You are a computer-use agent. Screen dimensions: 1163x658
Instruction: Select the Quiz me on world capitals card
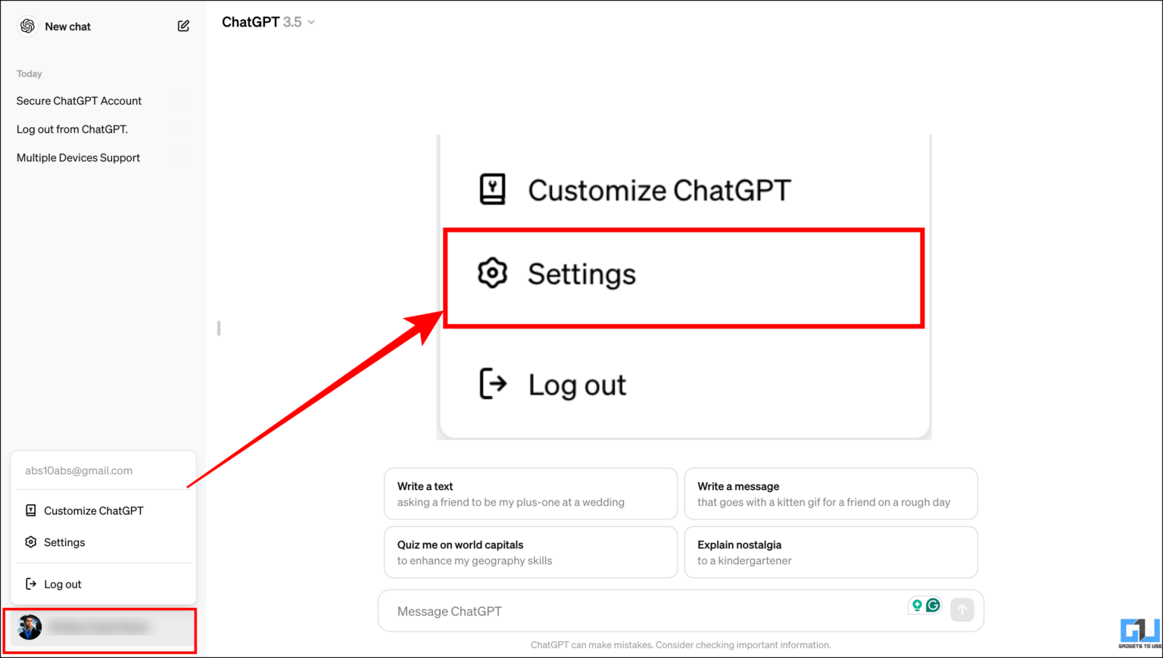[530, 552]
